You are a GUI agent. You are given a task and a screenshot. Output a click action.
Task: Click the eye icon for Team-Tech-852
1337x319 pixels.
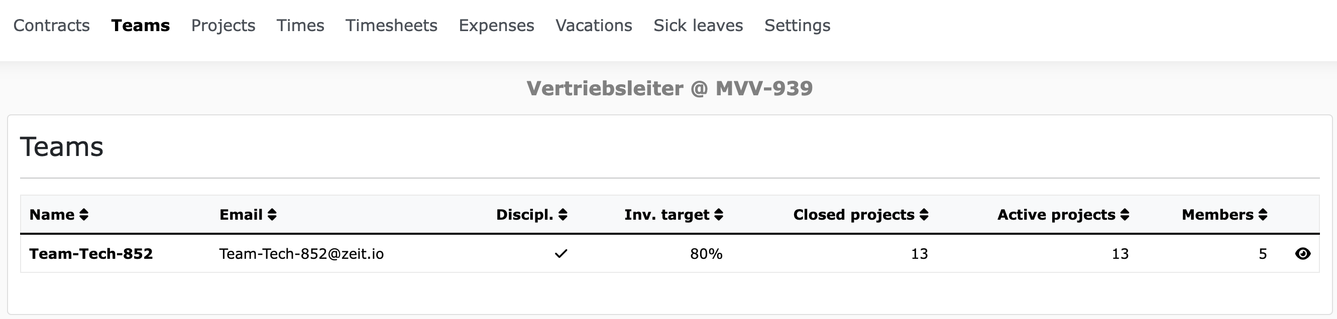tap(1302, 254)
